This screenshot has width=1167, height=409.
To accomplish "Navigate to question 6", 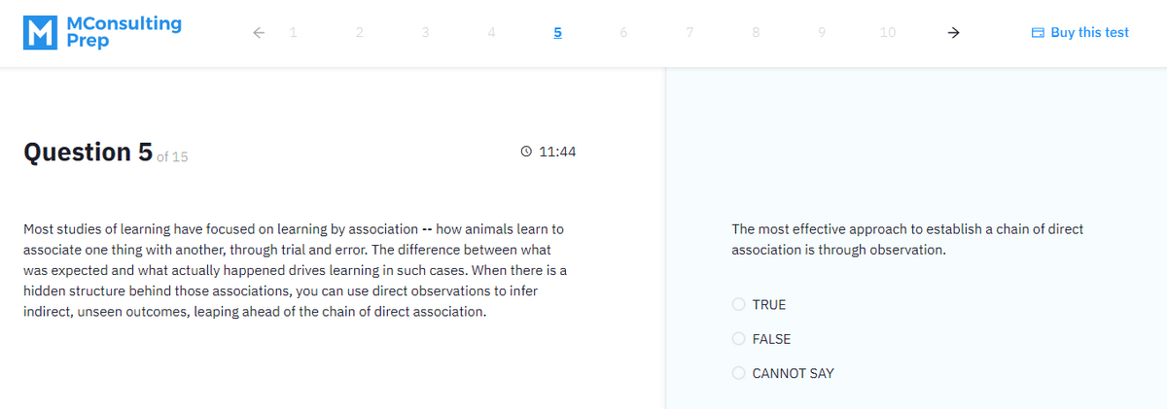I will click(x=622, y=33).
